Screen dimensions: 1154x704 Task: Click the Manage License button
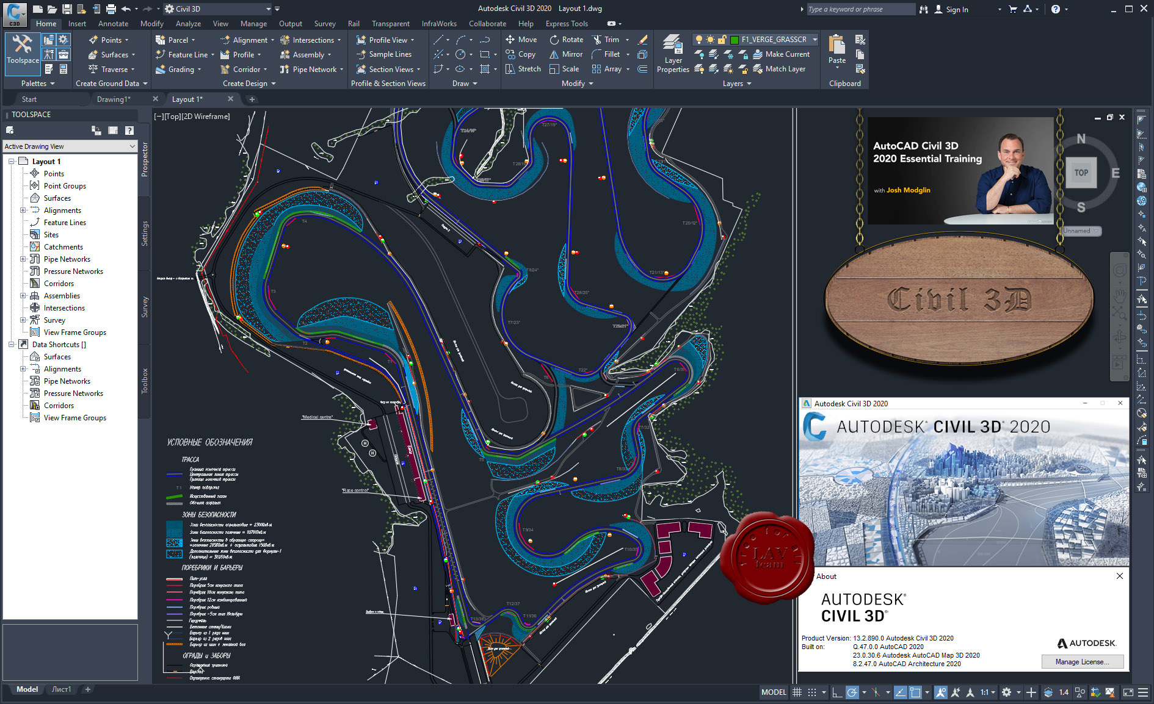1082,662
